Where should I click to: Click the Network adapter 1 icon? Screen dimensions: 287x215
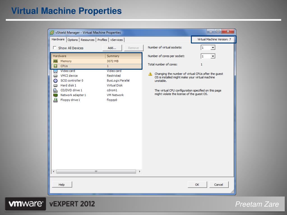(x=55, y=95)
